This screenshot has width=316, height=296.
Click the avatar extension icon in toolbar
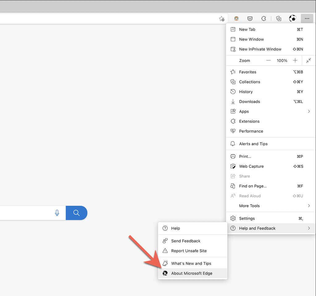pos(236,19)
